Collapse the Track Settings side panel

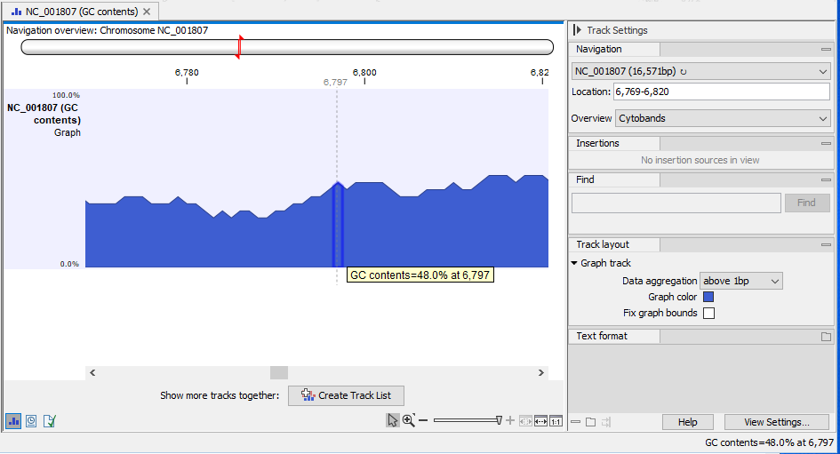[x=576, y=30]
